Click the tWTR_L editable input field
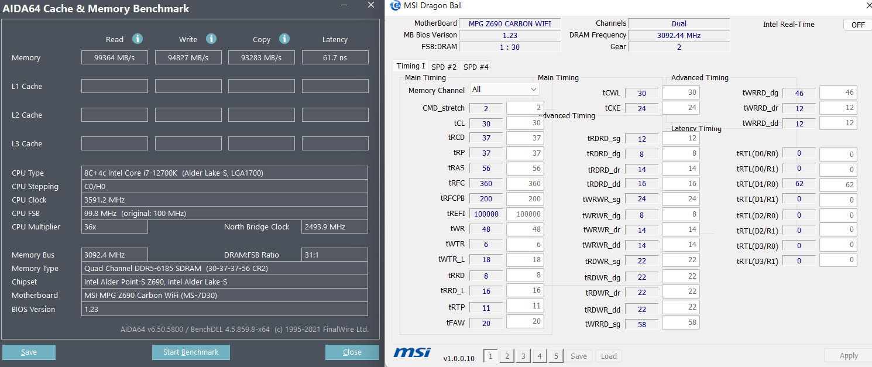Screen dimensions: 872x367 point(525,260)
